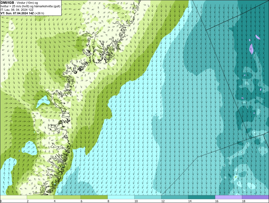269x203 pixels.
Task: Click the 0–2 m/s pale cream legend swatch
Action: [x=13, y=197]
